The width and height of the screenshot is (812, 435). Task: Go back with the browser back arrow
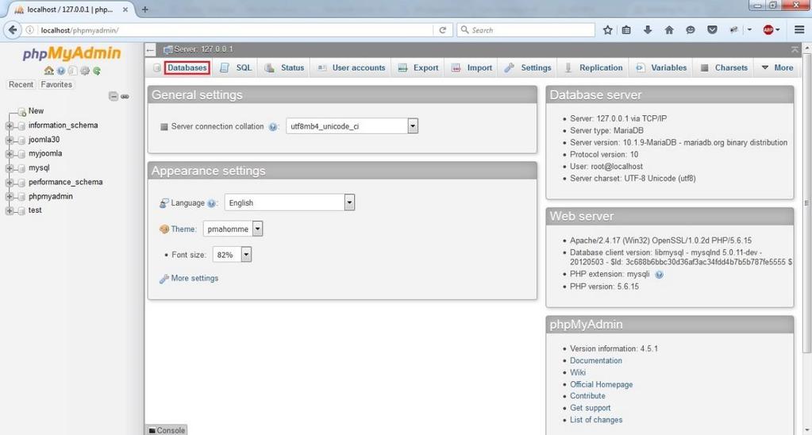click(13, 30)
